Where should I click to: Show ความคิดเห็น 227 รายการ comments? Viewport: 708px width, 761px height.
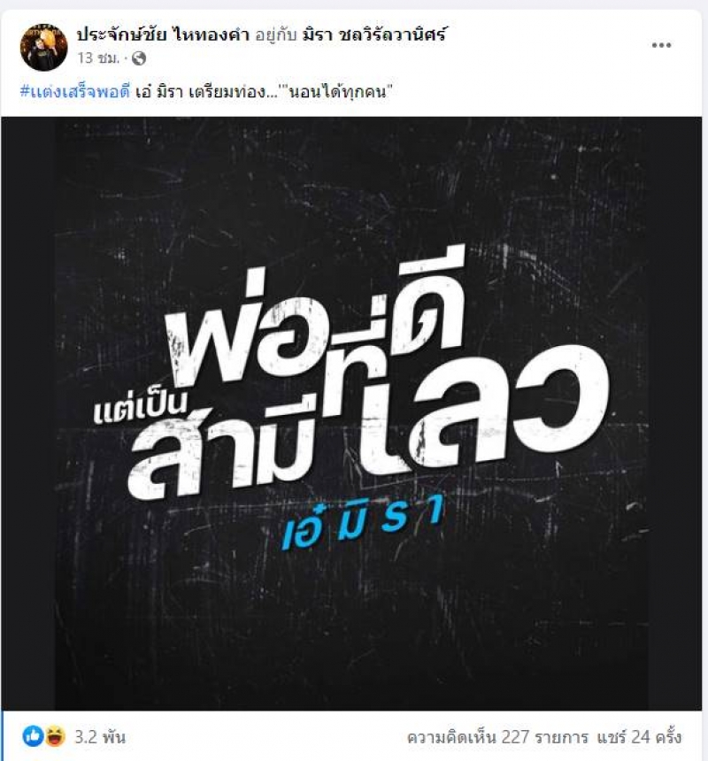[x=496, y=737]
